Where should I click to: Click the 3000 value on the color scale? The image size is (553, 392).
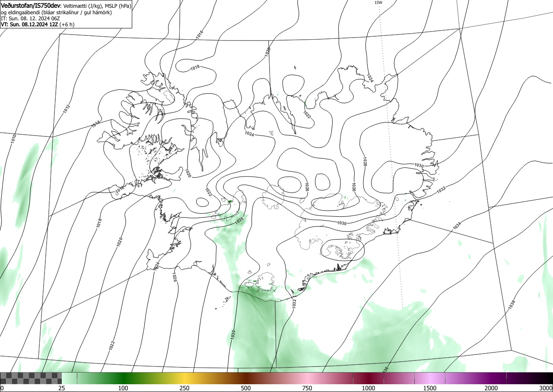(546, 388)
